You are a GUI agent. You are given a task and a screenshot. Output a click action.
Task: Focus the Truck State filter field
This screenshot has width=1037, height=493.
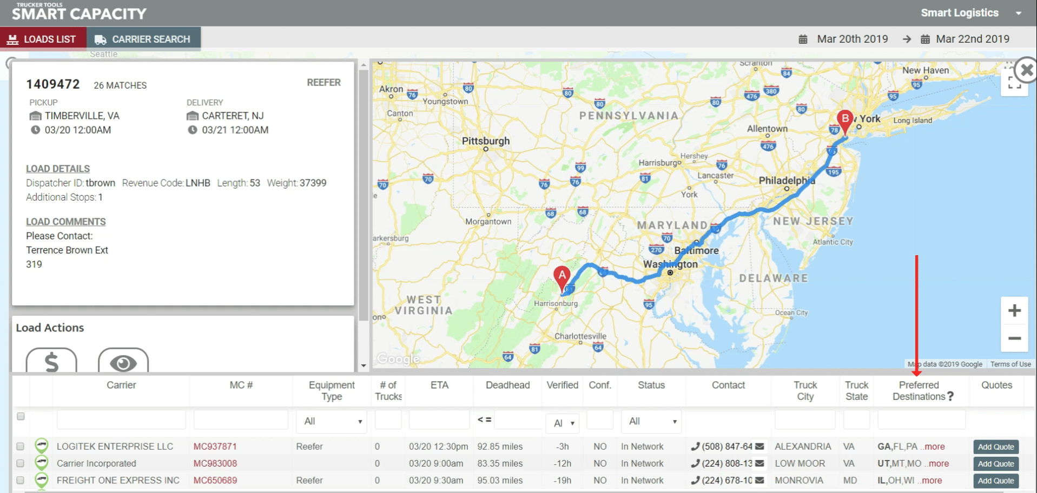(x=856, y=420)
